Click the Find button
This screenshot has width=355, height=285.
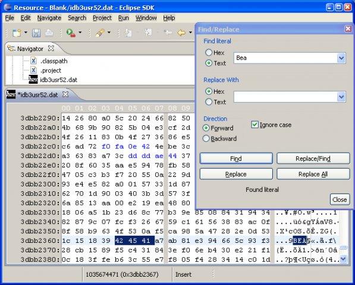pyautogui.click(x=236, y=159)
